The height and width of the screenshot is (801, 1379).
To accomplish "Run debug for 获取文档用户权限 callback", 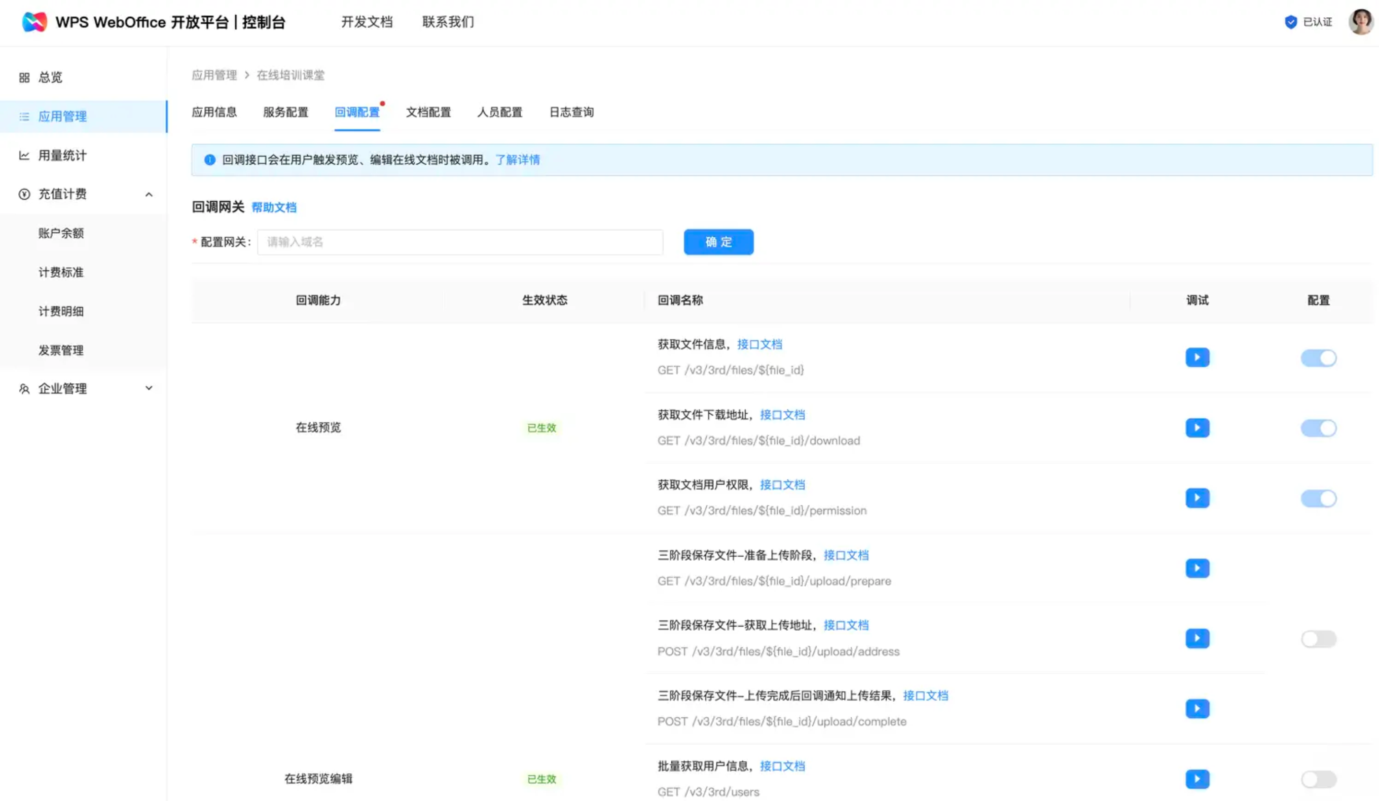I will 1197,498.
